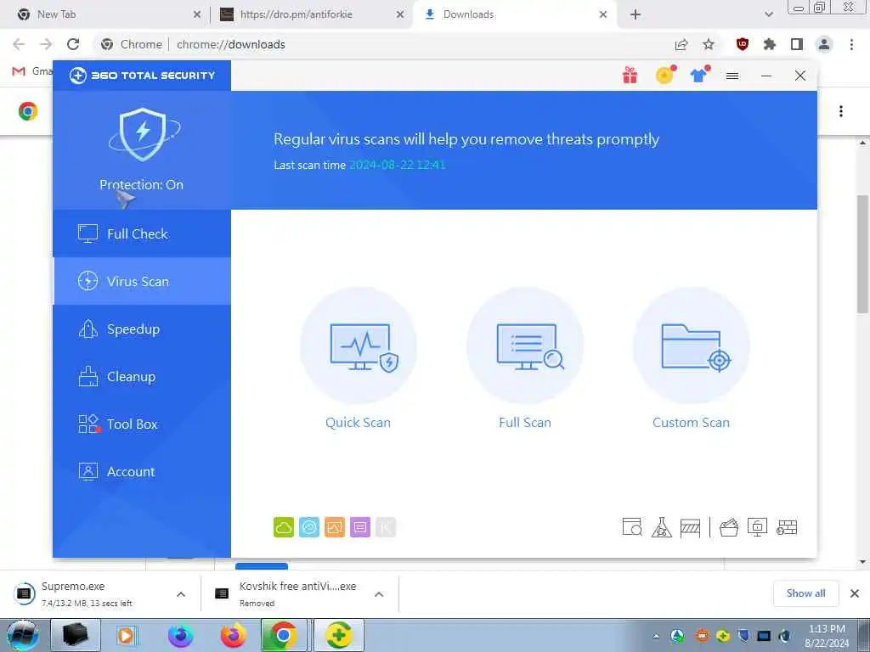870x652 pixels.
Task: Open the monitor with lock icon
Action: 757,526
